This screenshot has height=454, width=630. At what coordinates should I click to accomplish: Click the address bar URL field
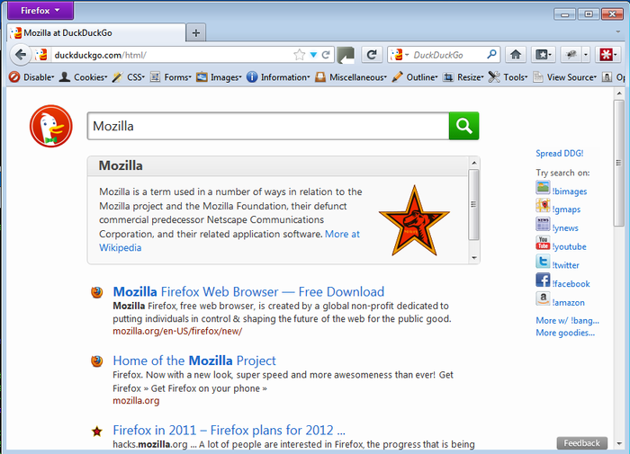coord(173,55)
